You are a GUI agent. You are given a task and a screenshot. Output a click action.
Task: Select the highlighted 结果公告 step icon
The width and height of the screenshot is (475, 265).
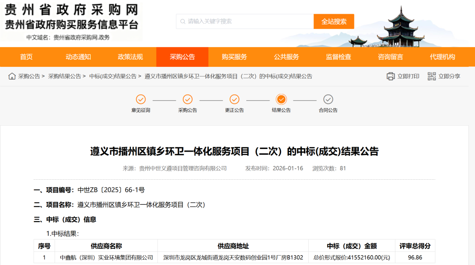(281, 99)
